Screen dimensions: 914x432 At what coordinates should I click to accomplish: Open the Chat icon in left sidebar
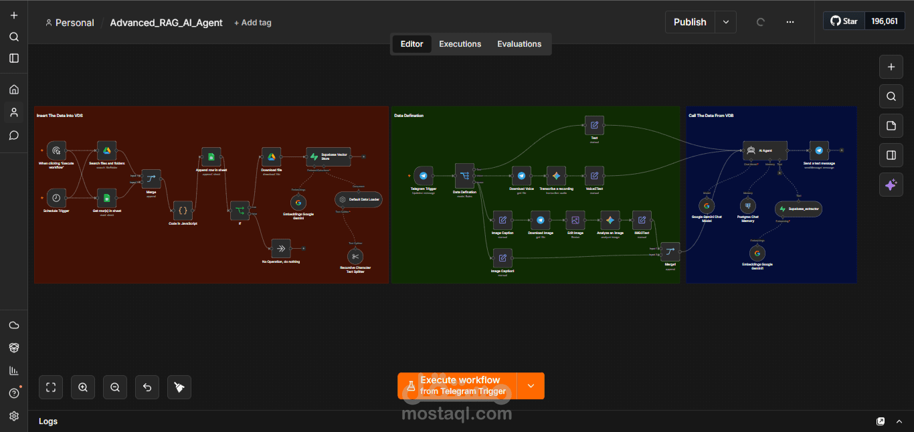click(14, 135)
